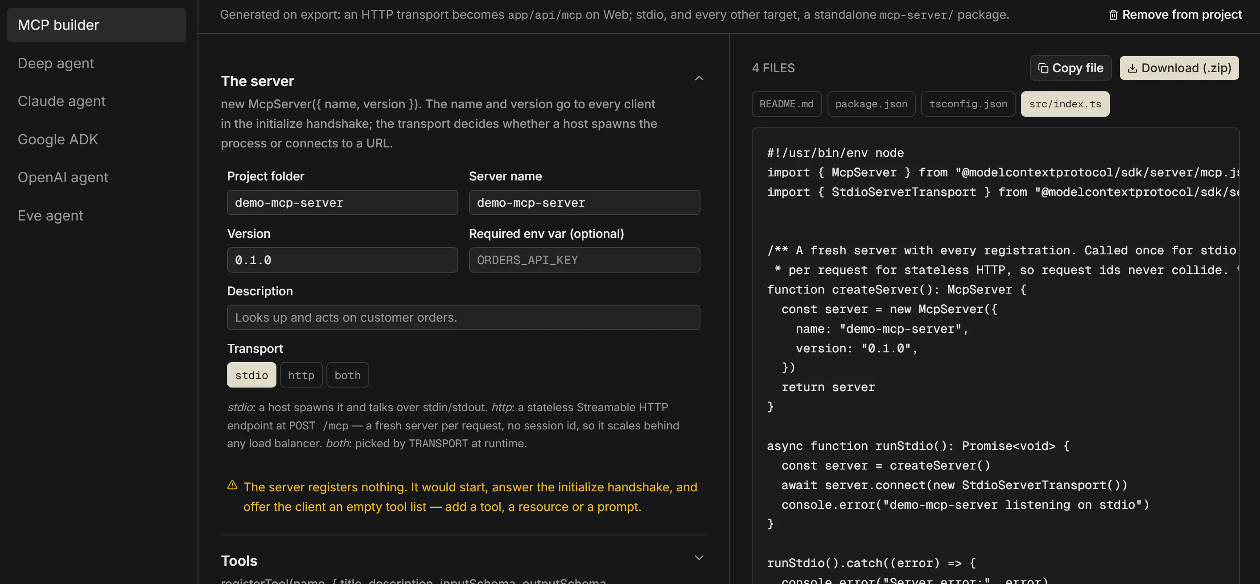
Task: Open Claude agent in the sidebar
Action: pos(62,101)
